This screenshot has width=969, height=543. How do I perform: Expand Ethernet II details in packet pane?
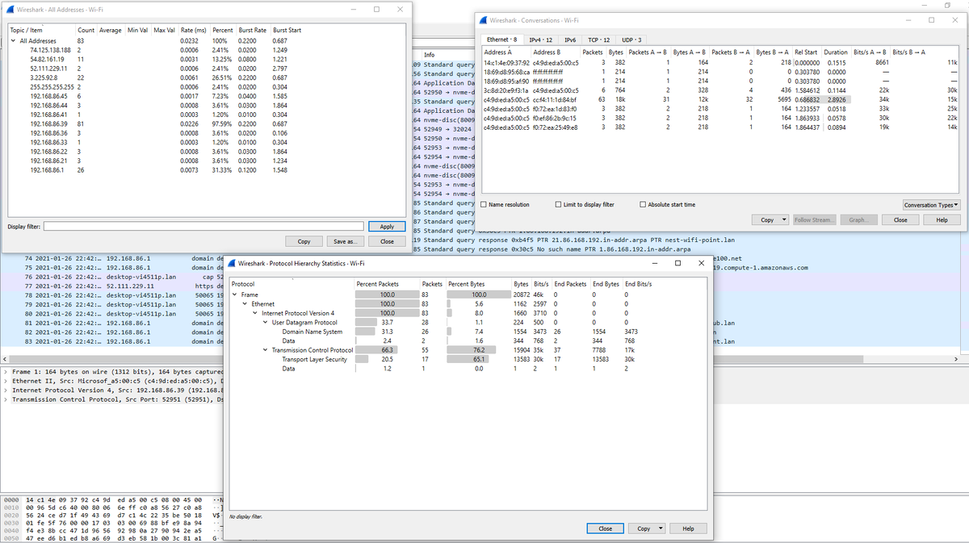click(6, 381)
